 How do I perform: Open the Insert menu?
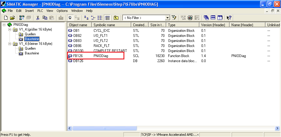pos(29,11)
